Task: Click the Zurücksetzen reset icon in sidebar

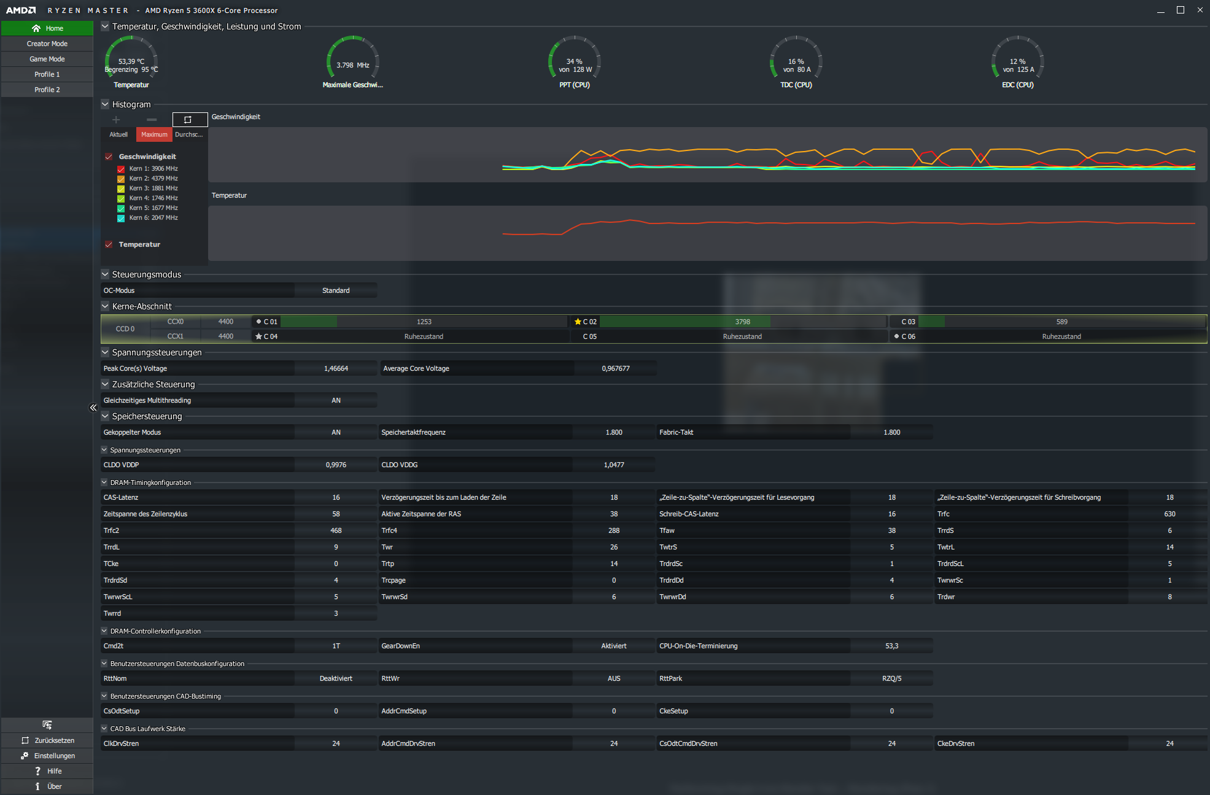Action: (x=25, y=740)
